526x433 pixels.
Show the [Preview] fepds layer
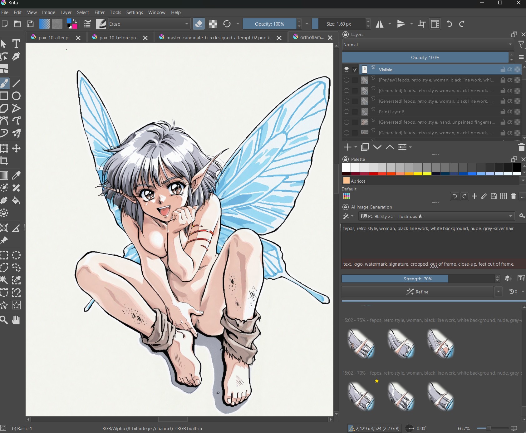coord(346,80)
